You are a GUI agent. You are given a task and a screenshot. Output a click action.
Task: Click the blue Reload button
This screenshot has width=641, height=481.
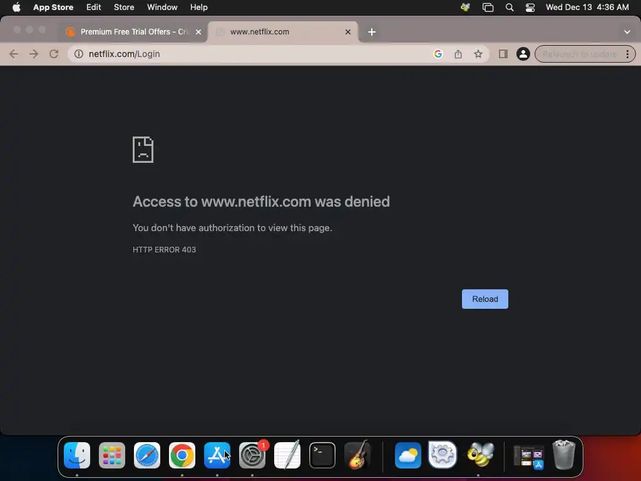[485, 299]
